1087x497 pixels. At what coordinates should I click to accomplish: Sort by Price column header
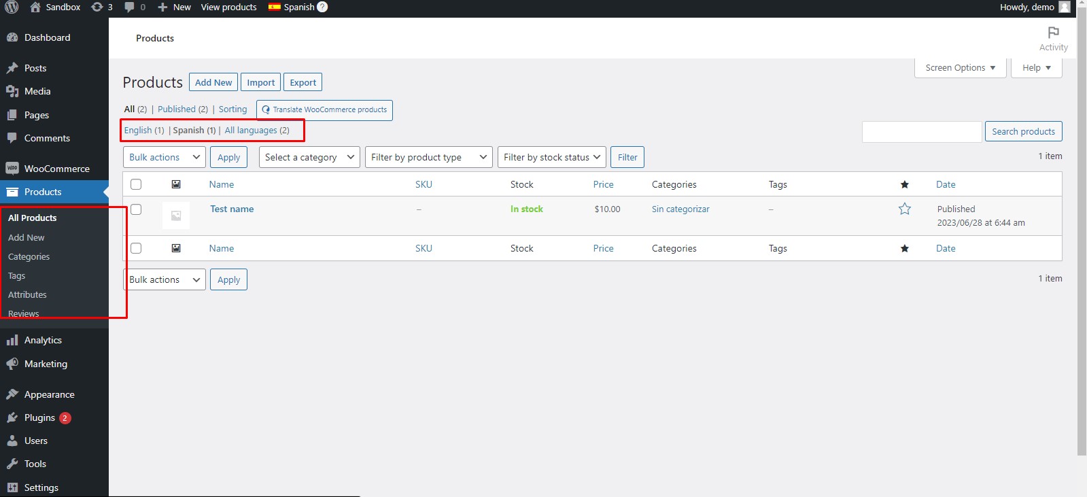click(603, 184)
